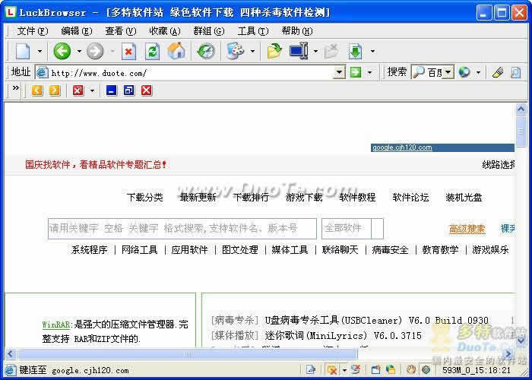This screenshot has height=380, width=532.
Task: Click the 软件教程 navigation link
Action: [357, 197]
